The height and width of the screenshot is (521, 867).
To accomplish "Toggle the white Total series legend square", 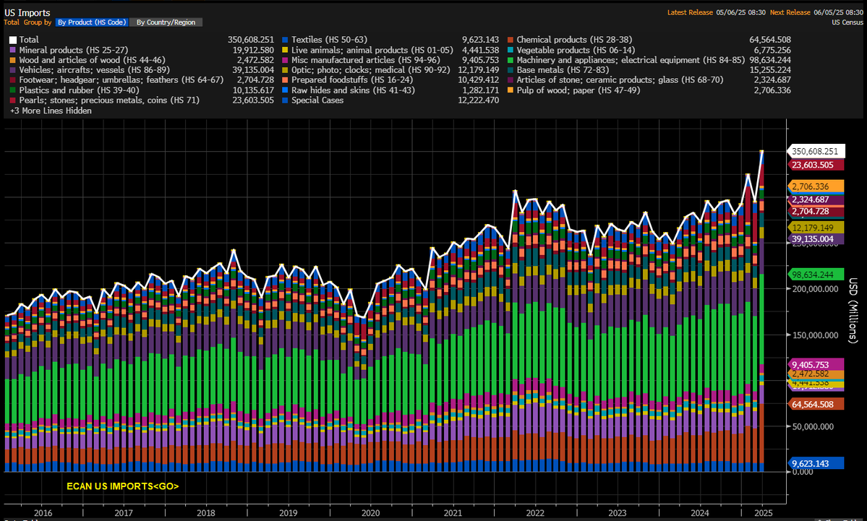I will click(x=13, y=40).
